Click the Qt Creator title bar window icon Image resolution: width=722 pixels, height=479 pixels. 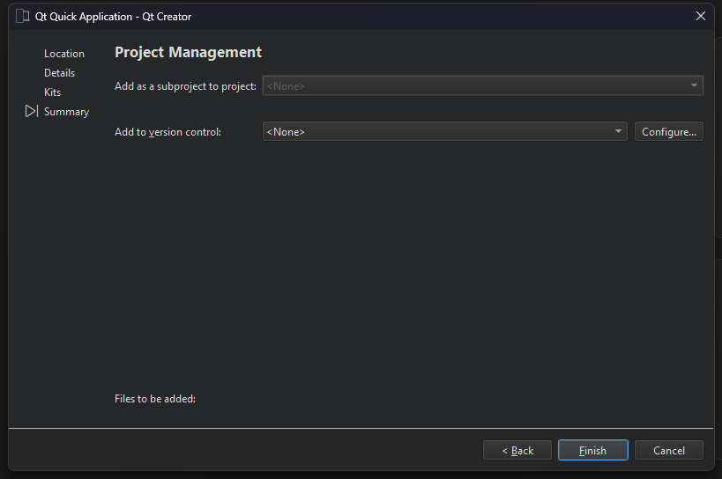(23, 16)
